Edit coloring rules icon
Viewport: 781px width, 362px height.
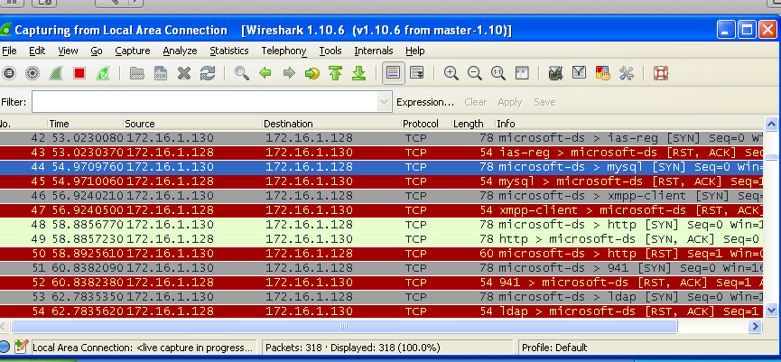pos(603,73)
